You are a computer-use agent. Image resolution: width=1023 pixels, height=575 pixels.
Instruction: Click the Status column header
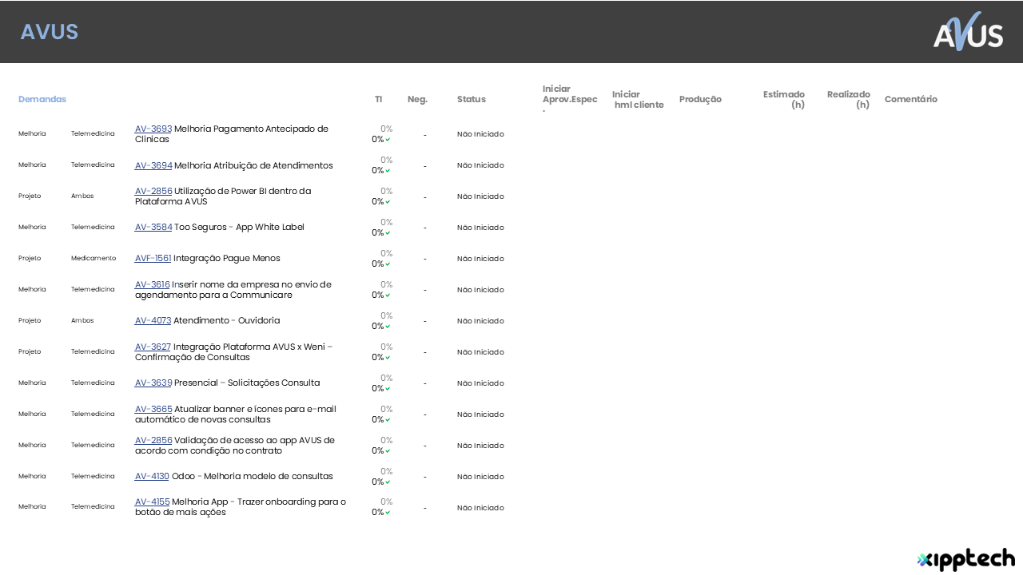point(472,99)
